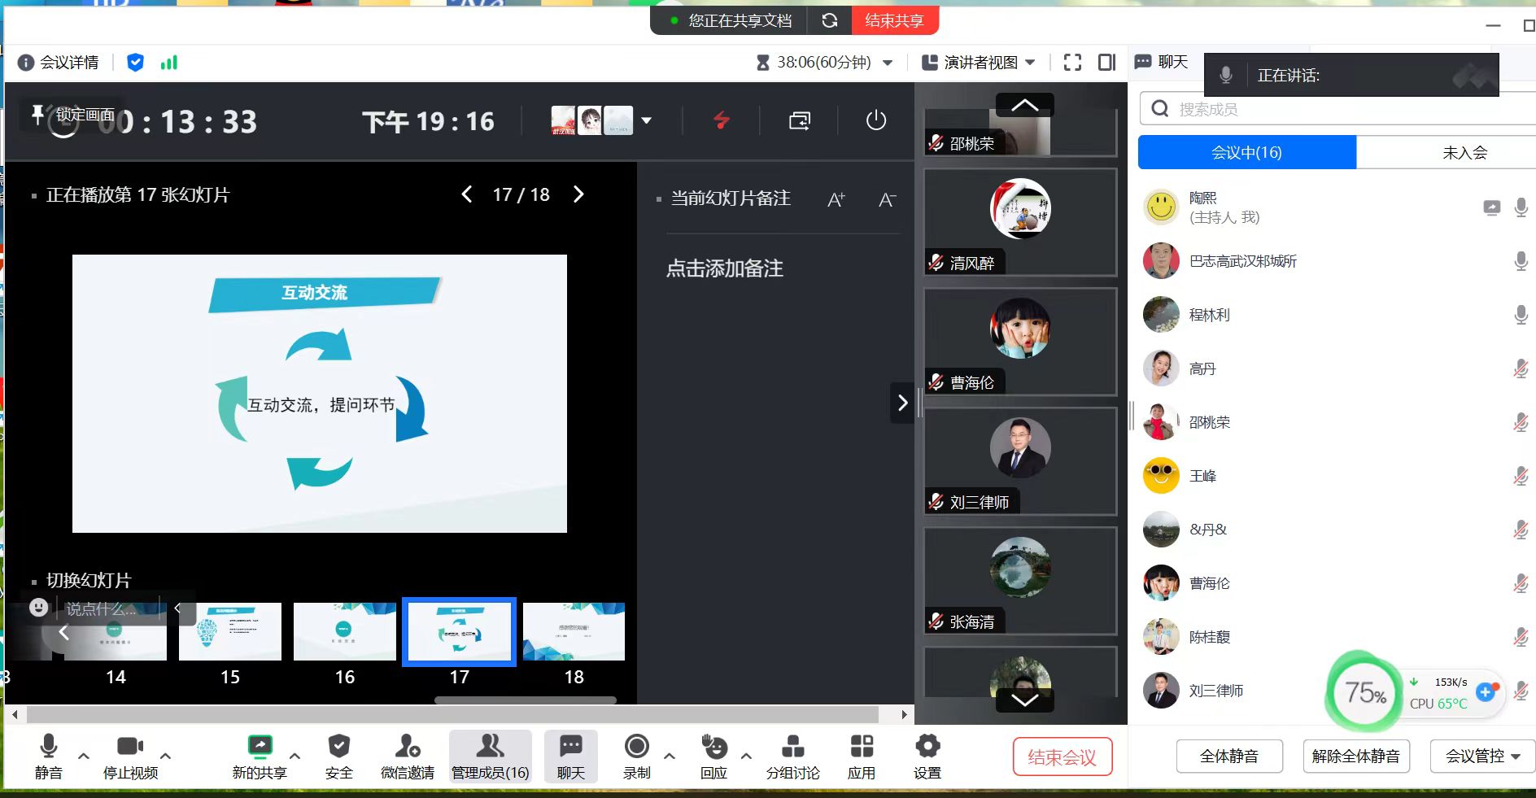
Task: Expand the meeting timer 38:06 dropdown
Action: (888, 63)
